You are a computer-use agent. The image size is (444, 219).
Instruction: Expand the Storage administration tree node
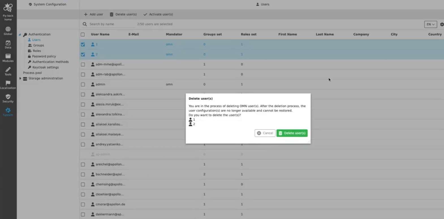[20, 78]
